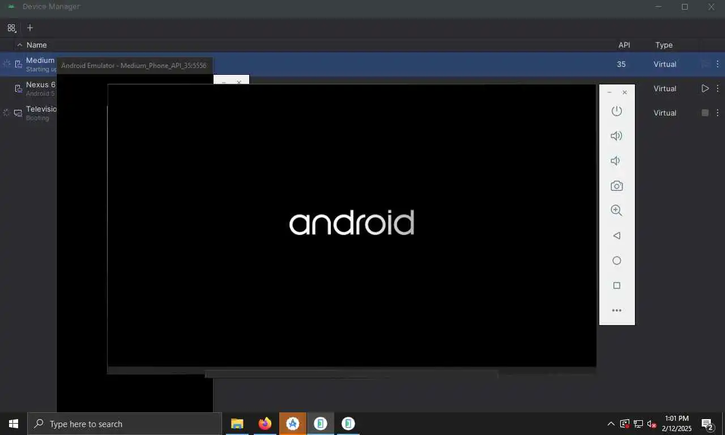Click the taskbar search box

tap(125, 424)
